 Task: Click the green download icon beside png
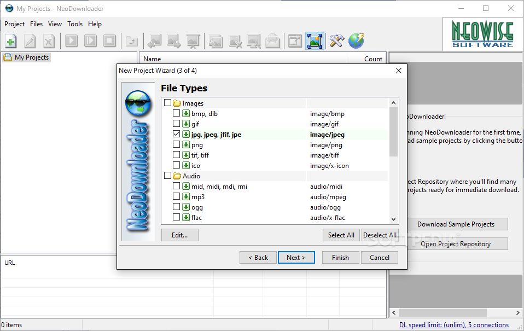[186, 144]
